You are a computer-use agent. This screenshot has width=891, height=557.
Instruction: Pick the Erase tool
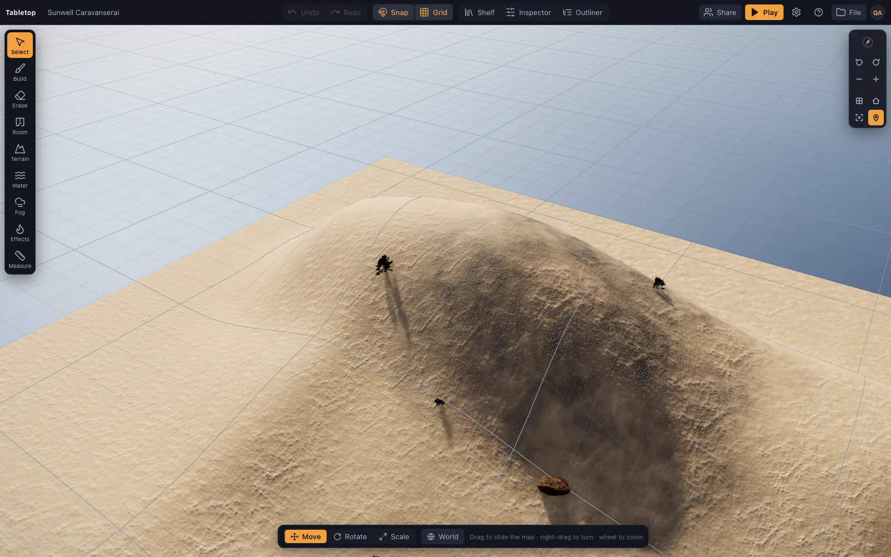coord(20,99)
